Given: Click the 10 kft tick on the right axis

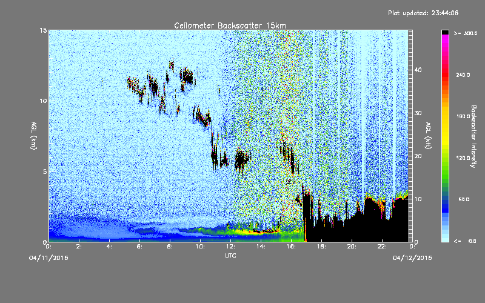Looking at the screenshot, I should (x=418, y=199).
